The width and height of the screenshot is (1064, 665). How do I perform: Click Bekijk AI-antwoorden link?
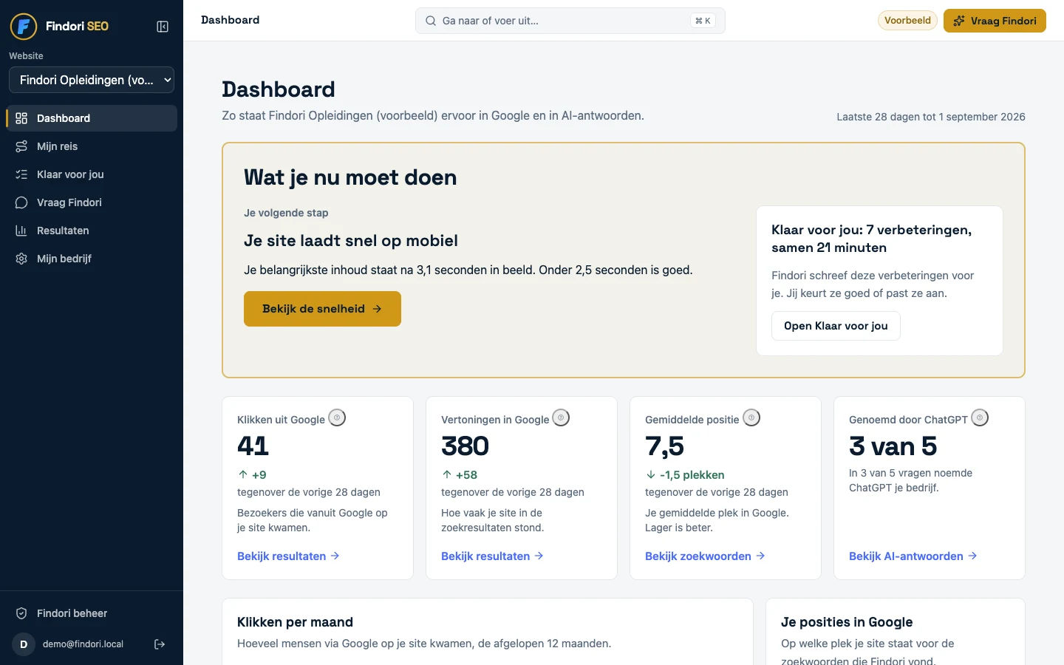(x=913, y=556)
